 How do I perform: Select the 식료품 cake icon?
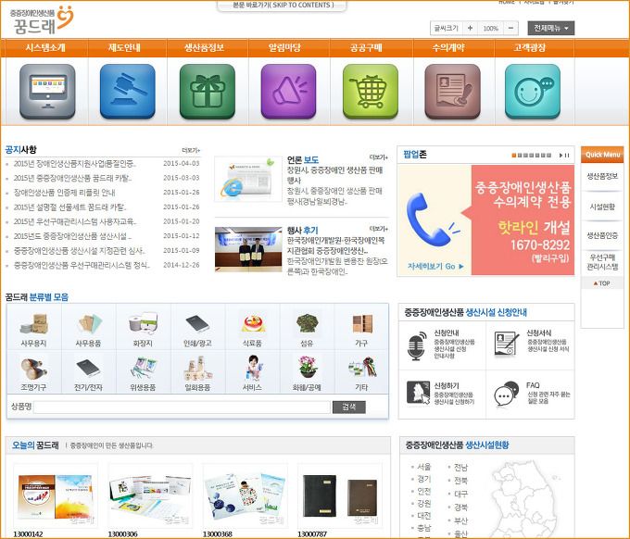click(x=252, y=324)
